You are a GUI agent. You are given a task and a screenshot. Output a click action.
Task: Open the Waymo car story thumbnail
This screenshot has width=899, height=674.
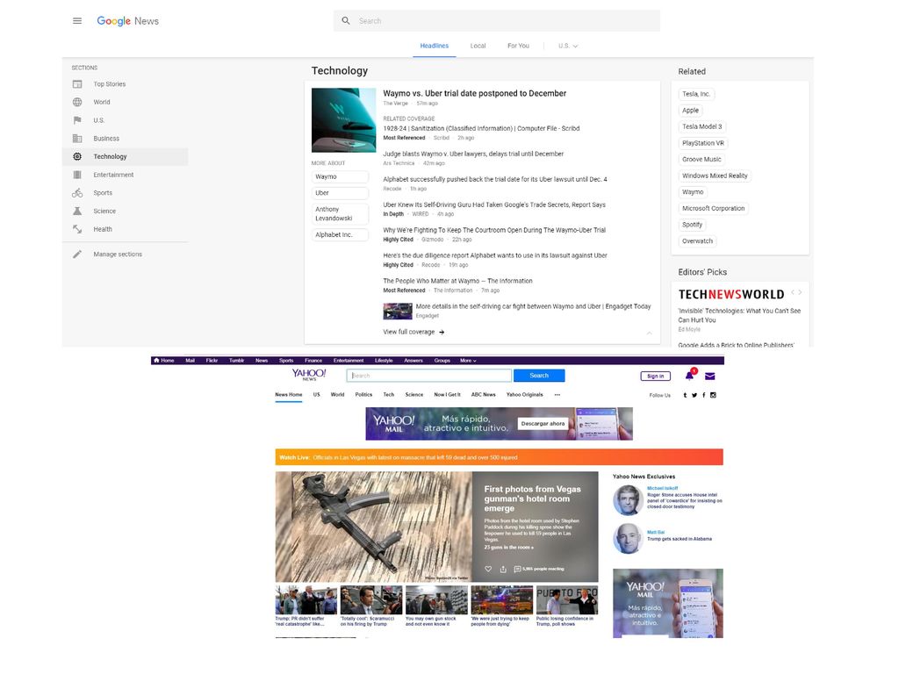pyautogui.click(x=343, y=119)
